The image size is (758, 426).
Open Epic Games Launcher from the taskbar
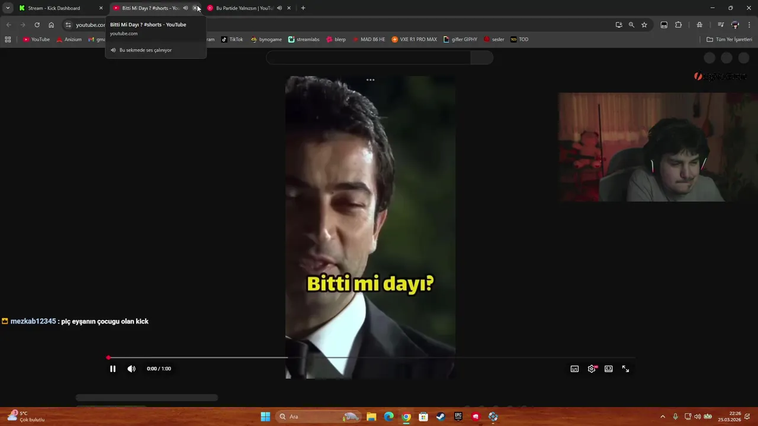(x=458, y=417)
